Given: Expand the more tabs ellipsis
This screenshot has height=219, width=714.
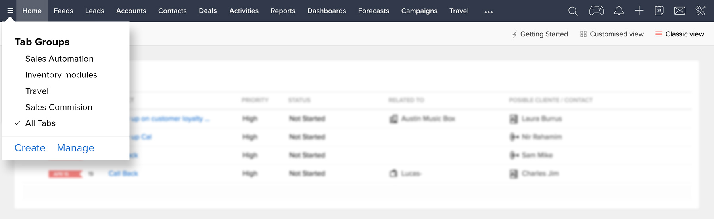Looking at the screenshot, I should (x=488, y=12).
